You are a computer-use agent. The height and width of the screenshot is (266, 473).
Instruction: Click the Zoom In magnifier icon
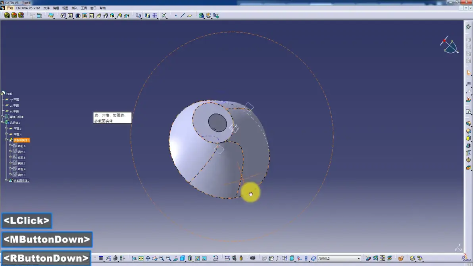click(162, 258)
